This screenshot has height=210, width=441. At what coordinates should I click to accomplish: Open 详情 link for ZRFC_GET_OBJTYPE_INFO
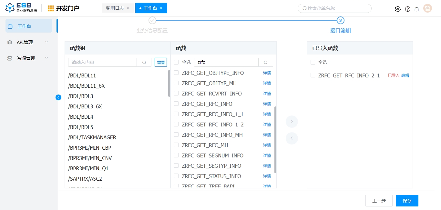(x=267, y=73)
